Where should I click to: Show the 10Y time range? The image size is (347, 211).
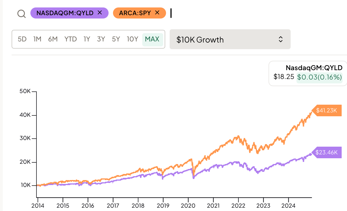pyautogui.click(x=132, y=39)
